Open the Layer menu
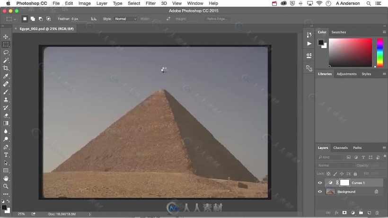The width and height of the screenshot is (388, 218). [102, 3]
